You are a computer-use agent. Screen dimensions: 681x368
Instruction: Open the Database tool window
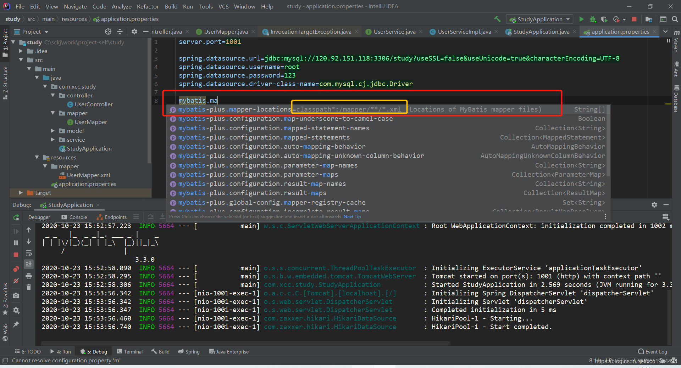point(676,99)
